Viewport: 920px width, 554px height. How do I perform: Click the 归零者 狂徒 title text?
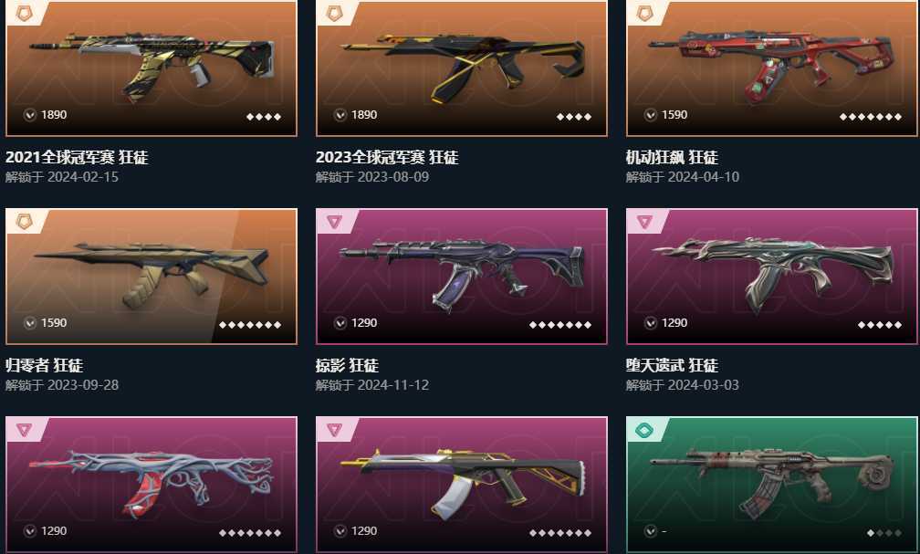pos(44,365)
